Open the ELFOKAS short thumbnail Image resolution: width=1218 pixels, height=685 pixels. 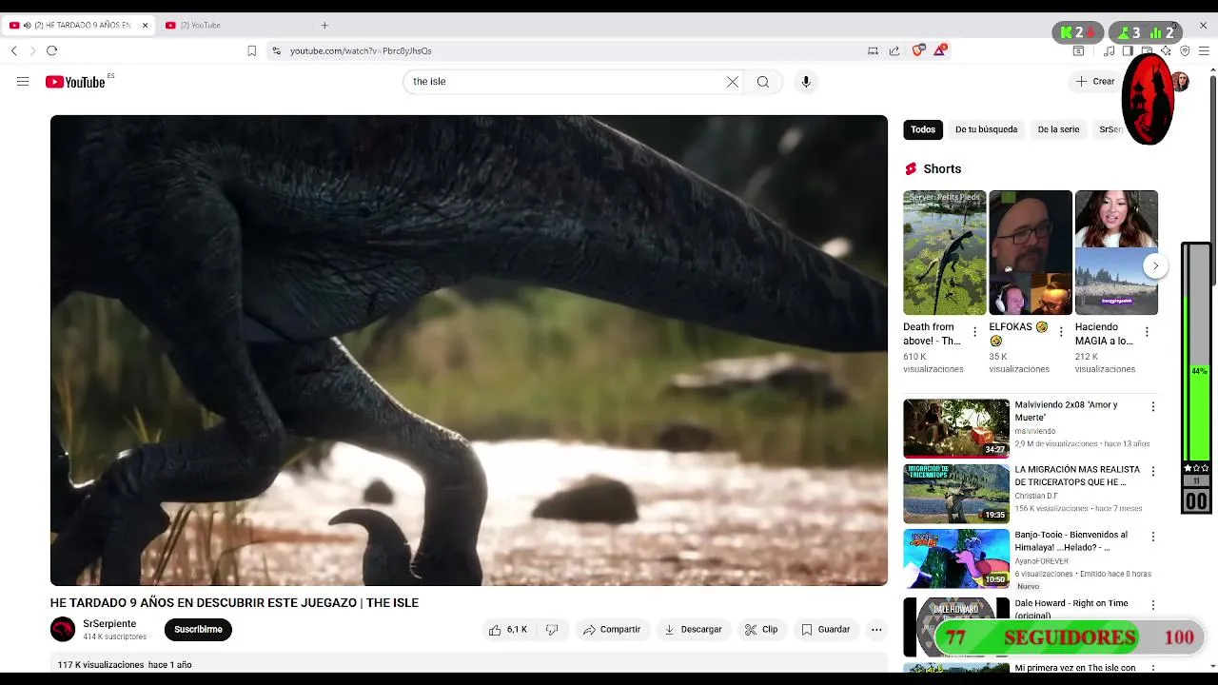point(1030,253)
